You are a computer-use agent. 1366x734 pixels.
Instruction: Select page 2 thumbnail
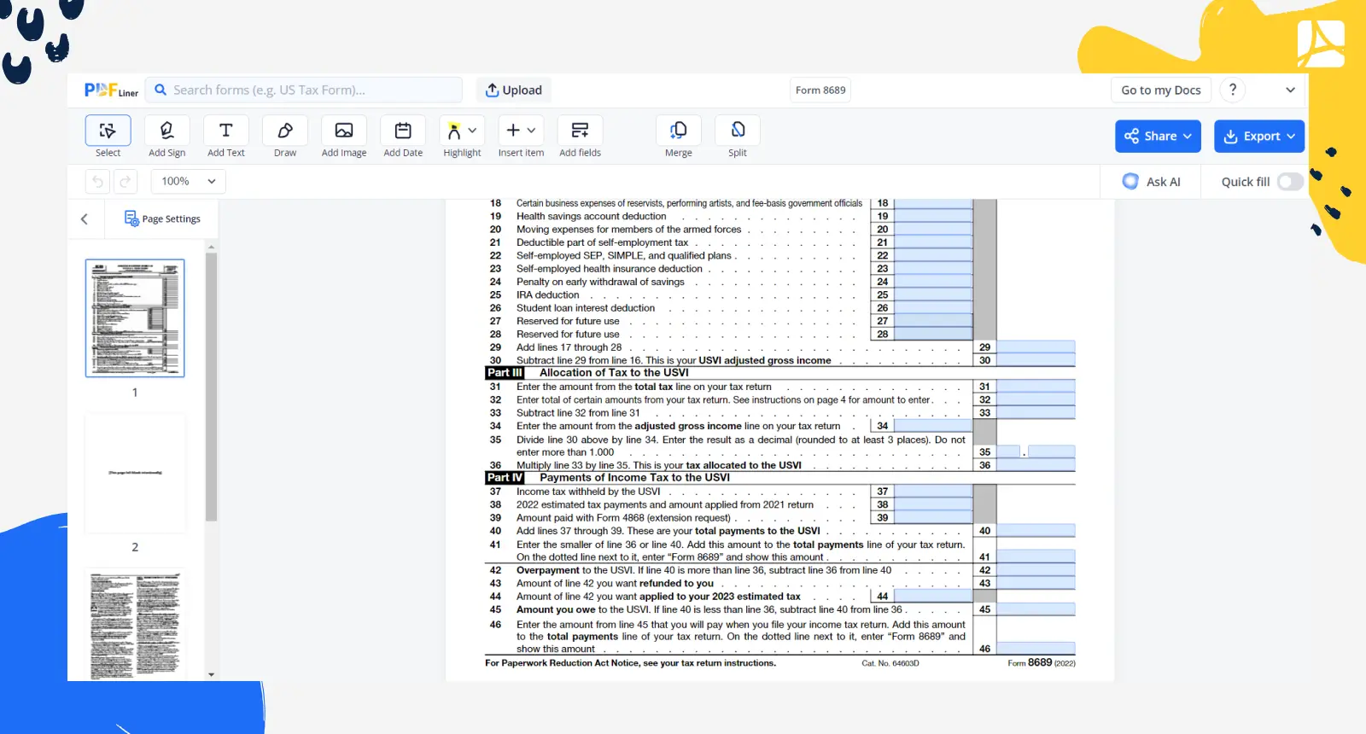click(x=135, y=474)
